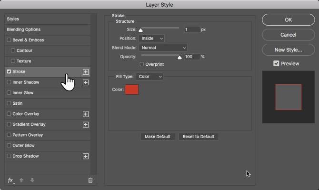
Task: Enable Texture checkbox
Action: 13,61
